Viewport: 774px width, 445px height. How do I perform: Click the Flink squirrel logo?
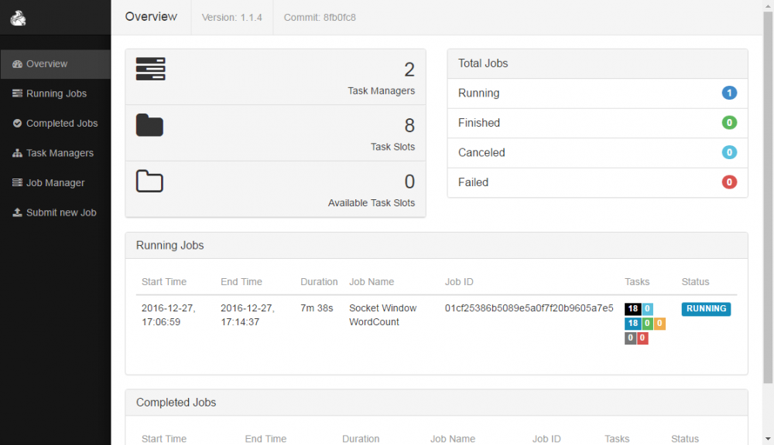[18, 17]
